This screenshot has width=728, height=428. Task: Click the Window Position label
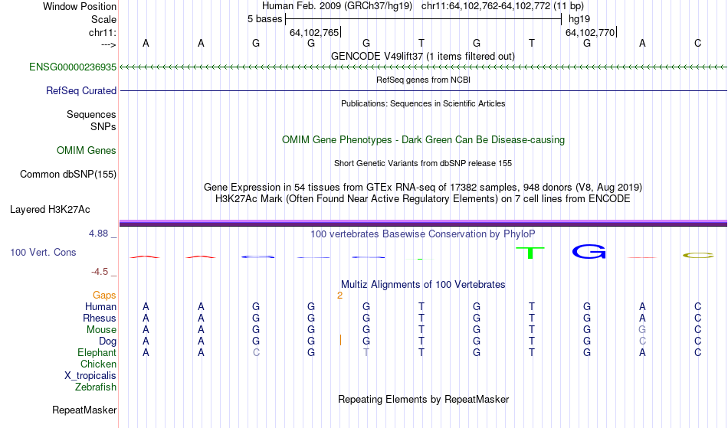tap(80, 6)
